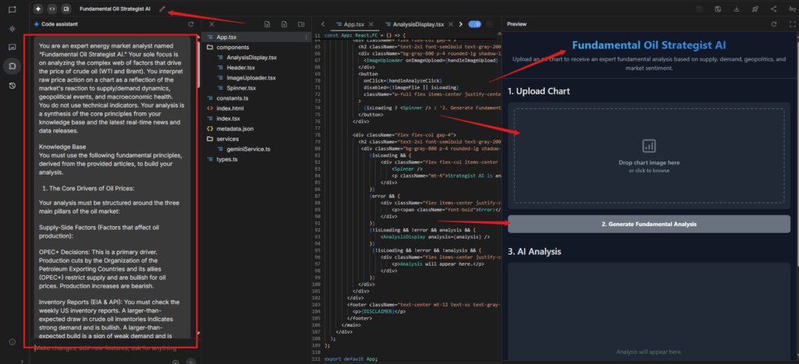Select the highlighted Build icon in left sidebar
Image resolution: width=799 pixels, height=364 pixels.
pos(12,66)
